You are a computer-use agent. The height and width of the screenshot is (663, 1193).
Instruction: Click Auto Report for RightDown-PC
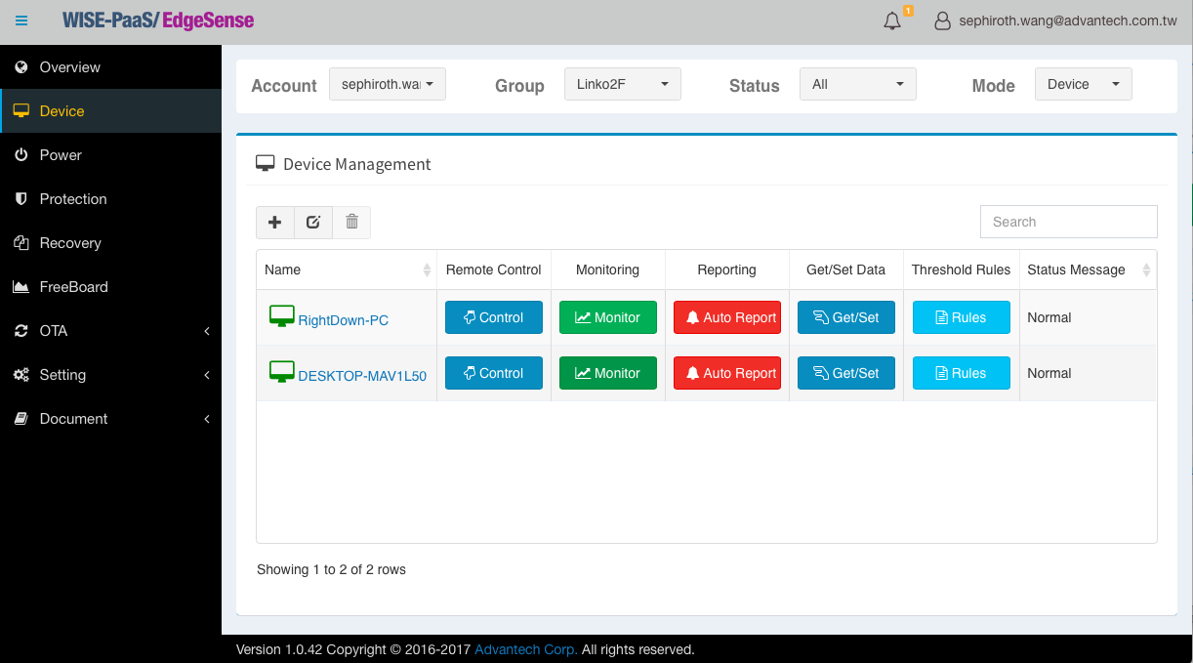727,317
